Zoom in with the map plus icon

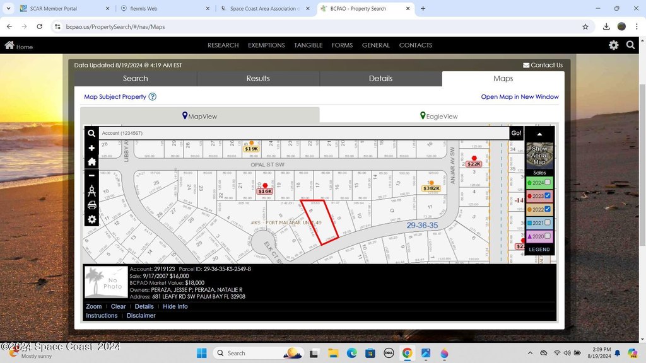pyautogui.click(x=91, y=148)
